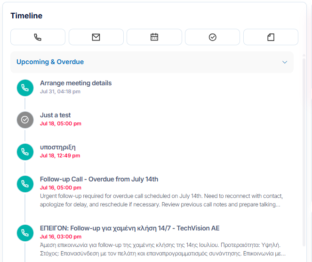Click the note page activity button

point(271,37)
